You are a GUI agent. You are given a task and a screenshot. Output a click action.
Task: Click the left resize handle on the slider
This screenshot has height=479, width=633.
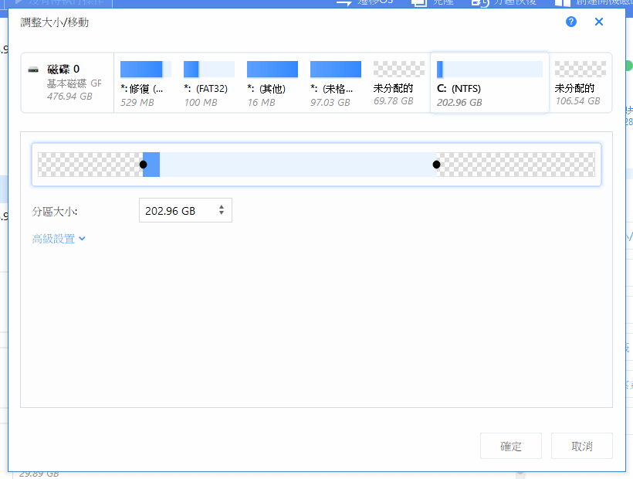tap(143, 164)
